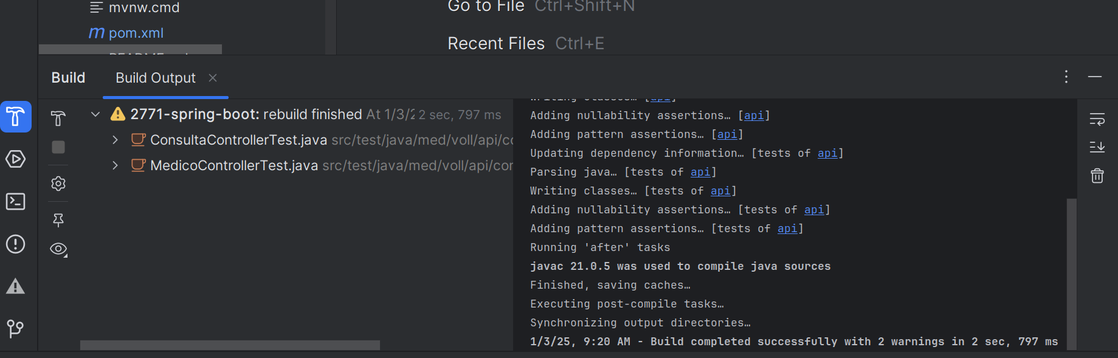Click 'Go to File' hint text in editor

pyautogui.click(x=486, y=6)
